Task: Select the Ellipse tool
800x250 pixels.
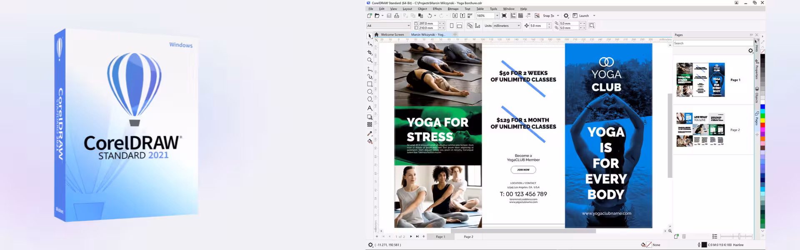Action: (370, 92)
